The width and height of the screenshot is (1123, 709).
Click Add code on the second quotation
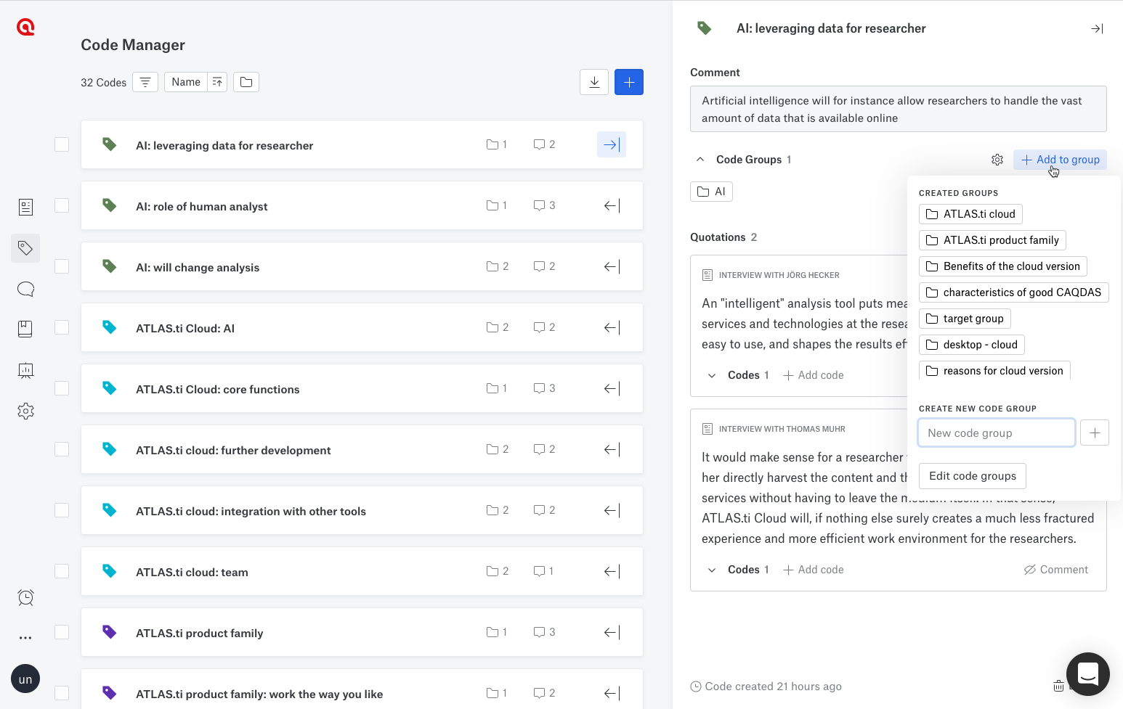tap(813, 569)
